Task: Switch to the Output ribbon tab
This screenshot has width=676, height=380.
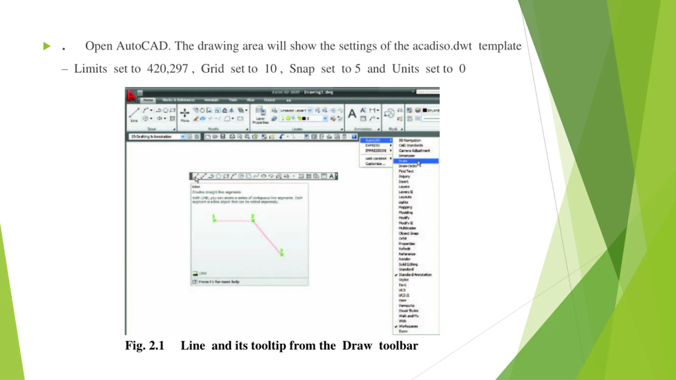Action: (x=269, y=100)
